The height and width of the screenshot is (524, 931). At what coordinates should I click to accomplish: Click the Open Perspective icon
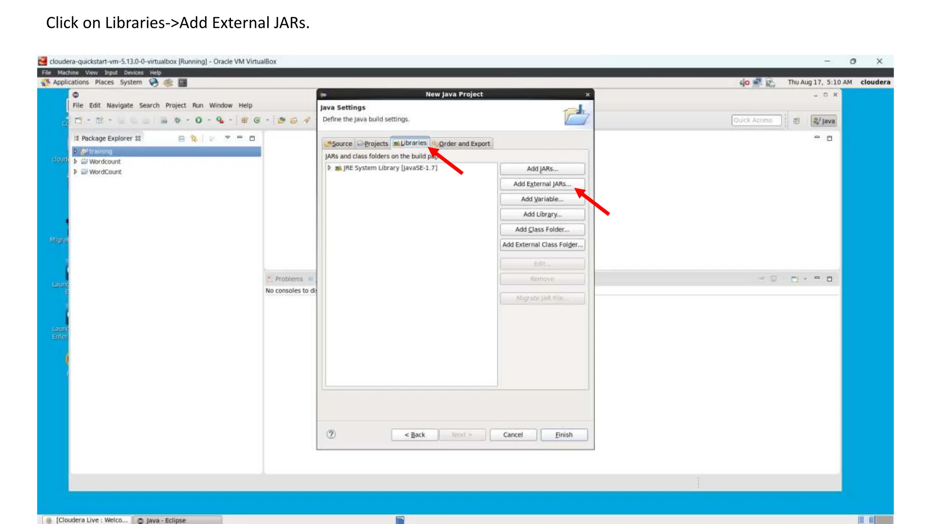(796, 121)
